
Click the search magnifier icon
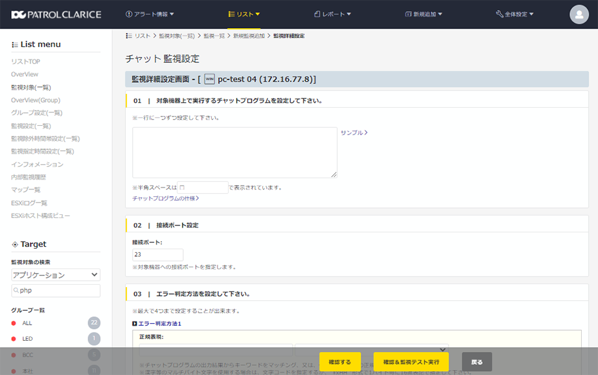(16, 290)
